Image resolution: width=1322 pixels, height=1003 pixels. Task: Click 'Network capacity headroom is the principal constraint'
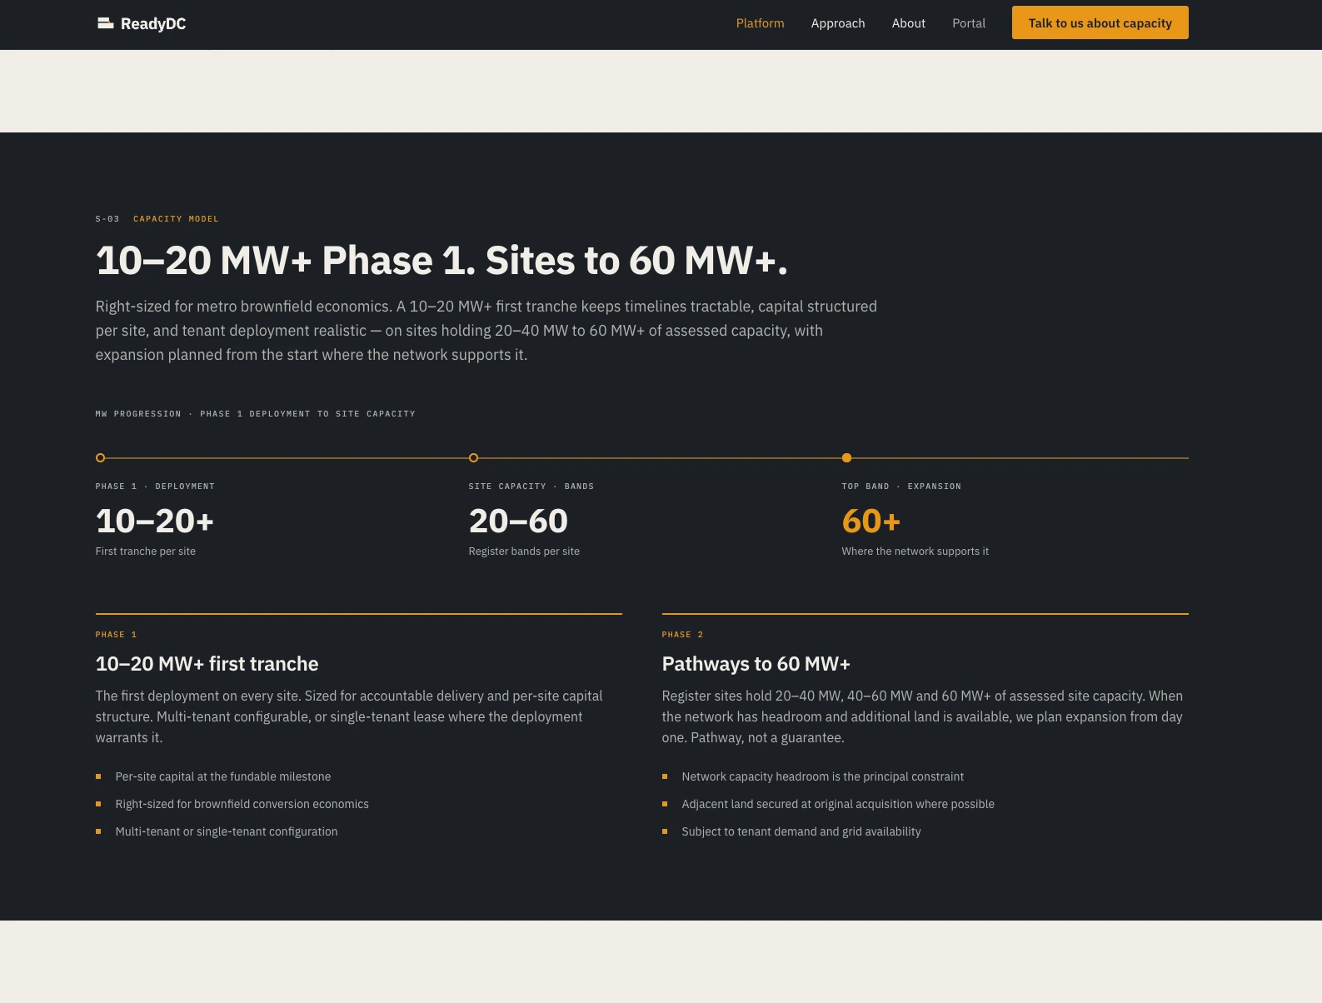point(822,776)
